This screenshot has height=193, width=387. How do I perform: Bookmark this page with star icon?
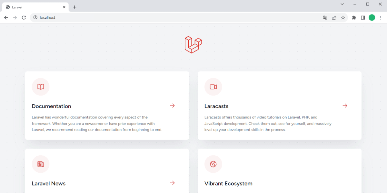[343, 18]
